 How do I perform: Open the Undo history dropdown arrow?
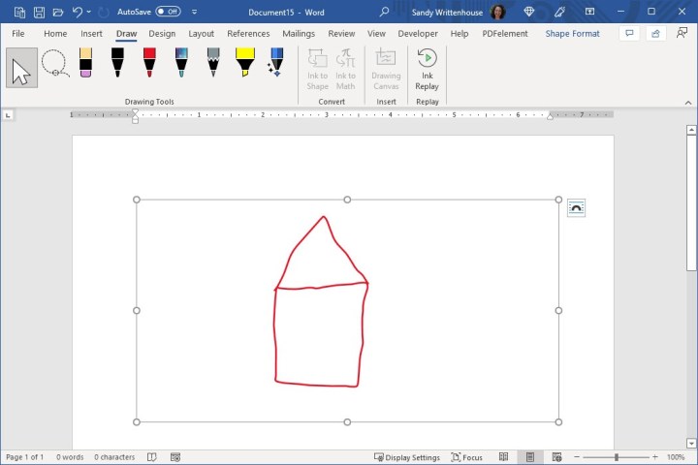(x=89, y=12)
